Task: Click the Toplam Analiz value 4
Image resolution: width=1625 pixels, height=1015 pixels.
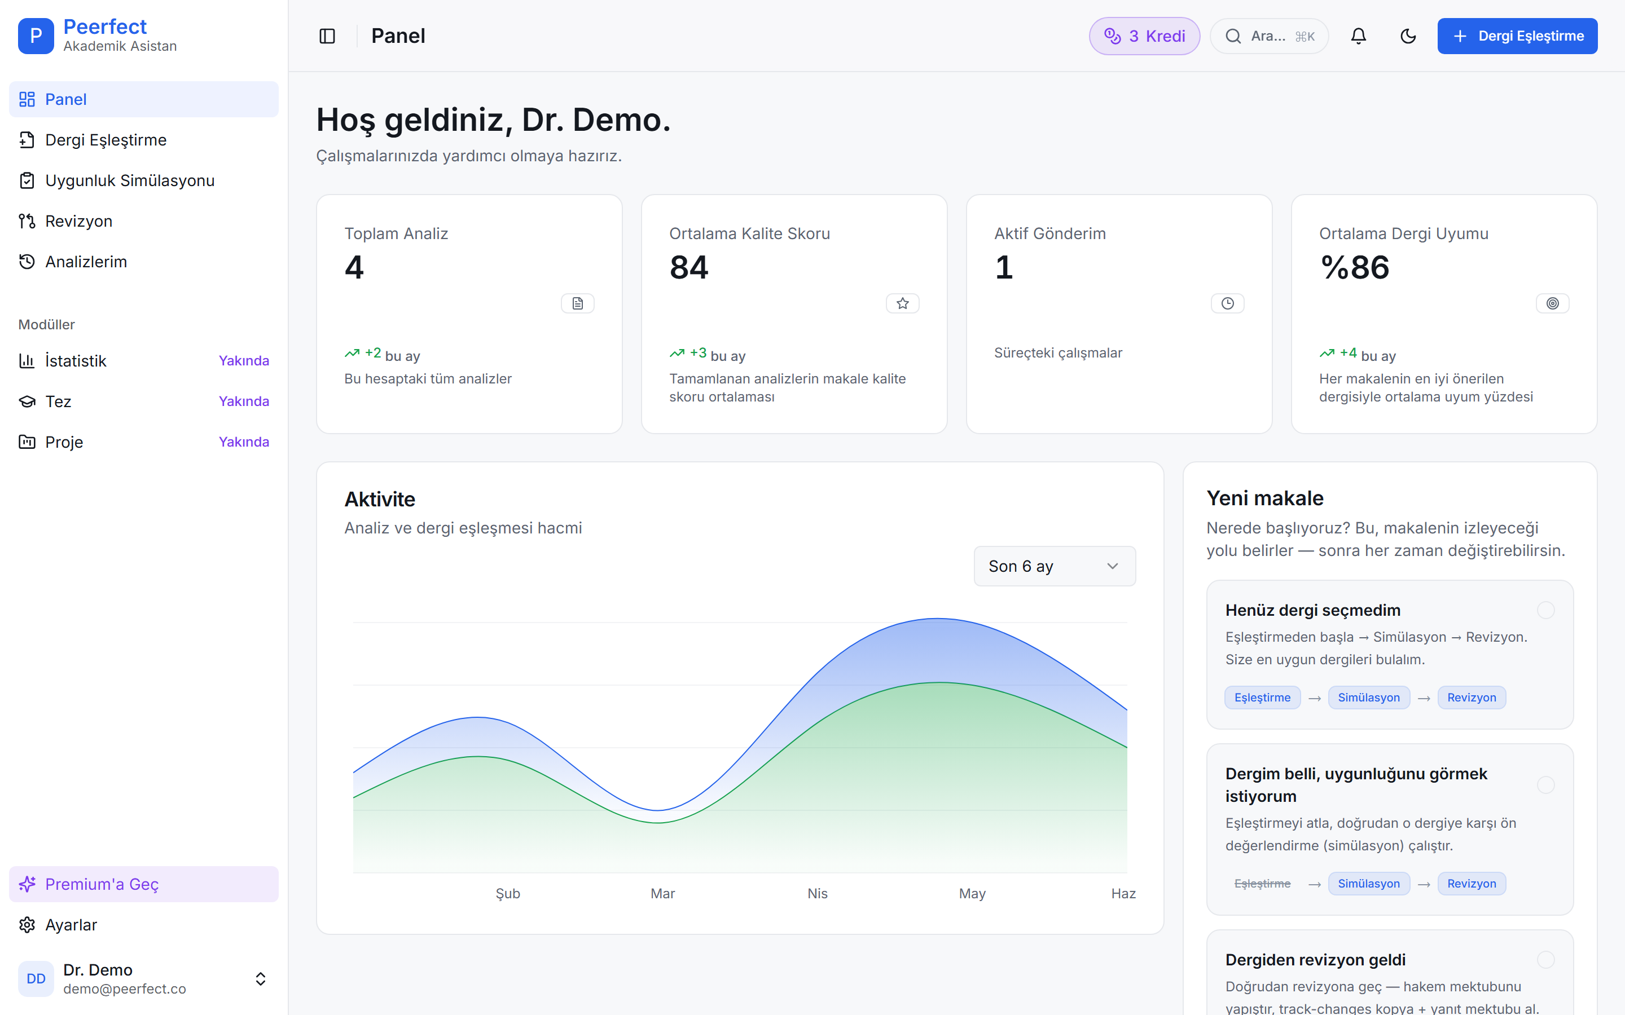Action: click(x=354, y=267)
